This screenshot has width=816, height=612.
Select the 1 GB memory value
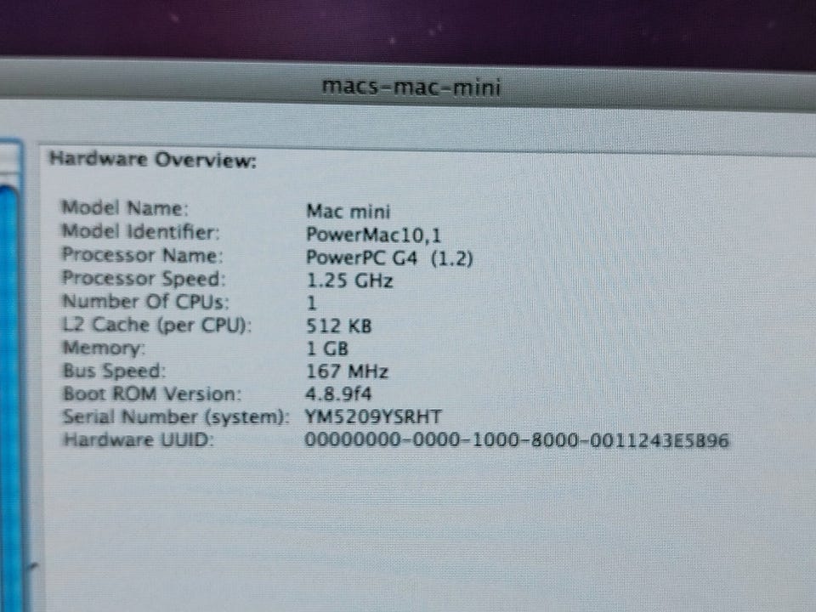click(326, 348)
